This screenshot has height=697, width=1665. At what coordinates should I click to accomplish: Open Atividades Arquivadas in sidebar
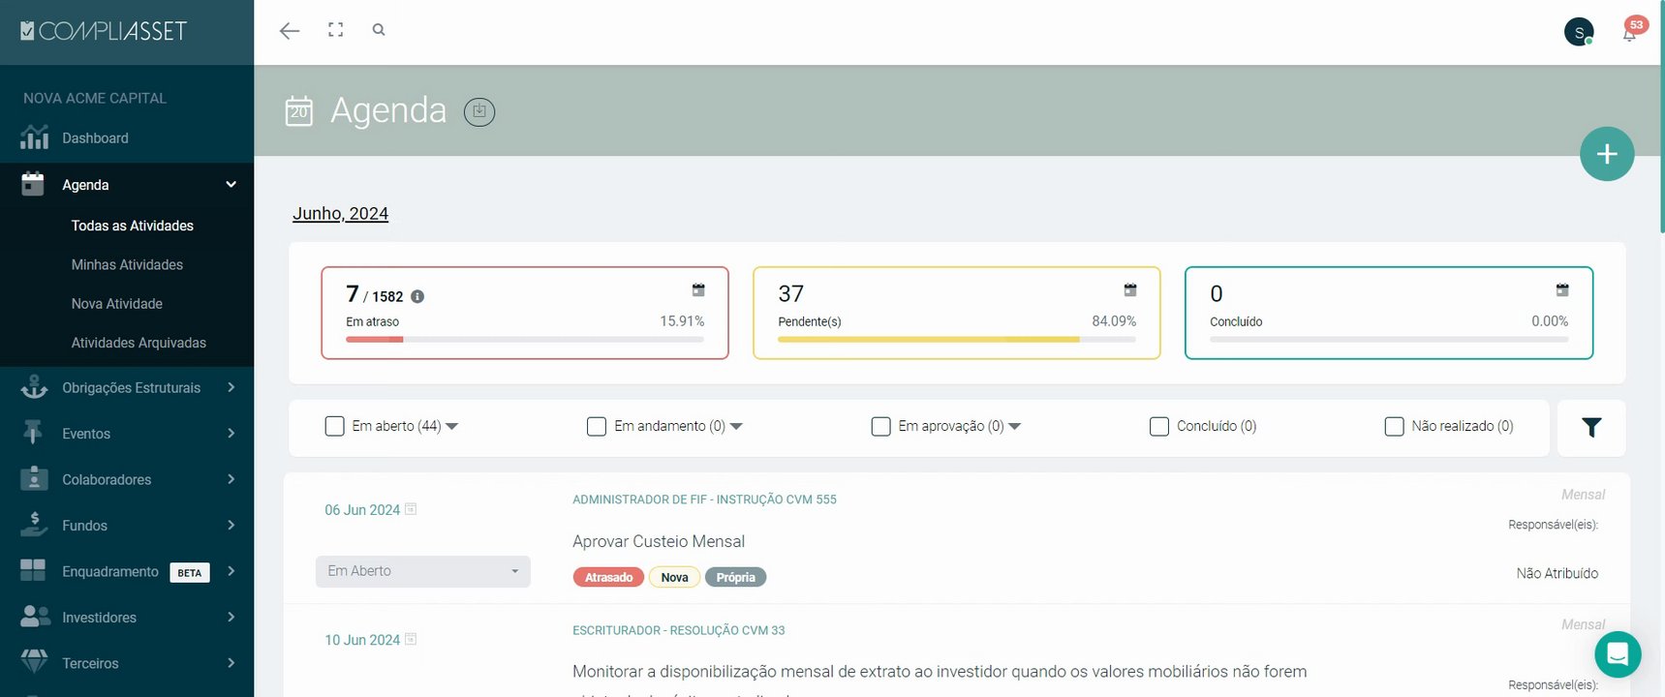139,343
